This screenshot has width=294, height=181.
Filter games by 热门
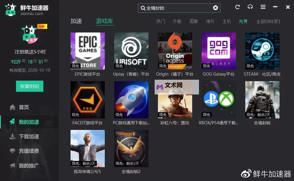(161, 21)
